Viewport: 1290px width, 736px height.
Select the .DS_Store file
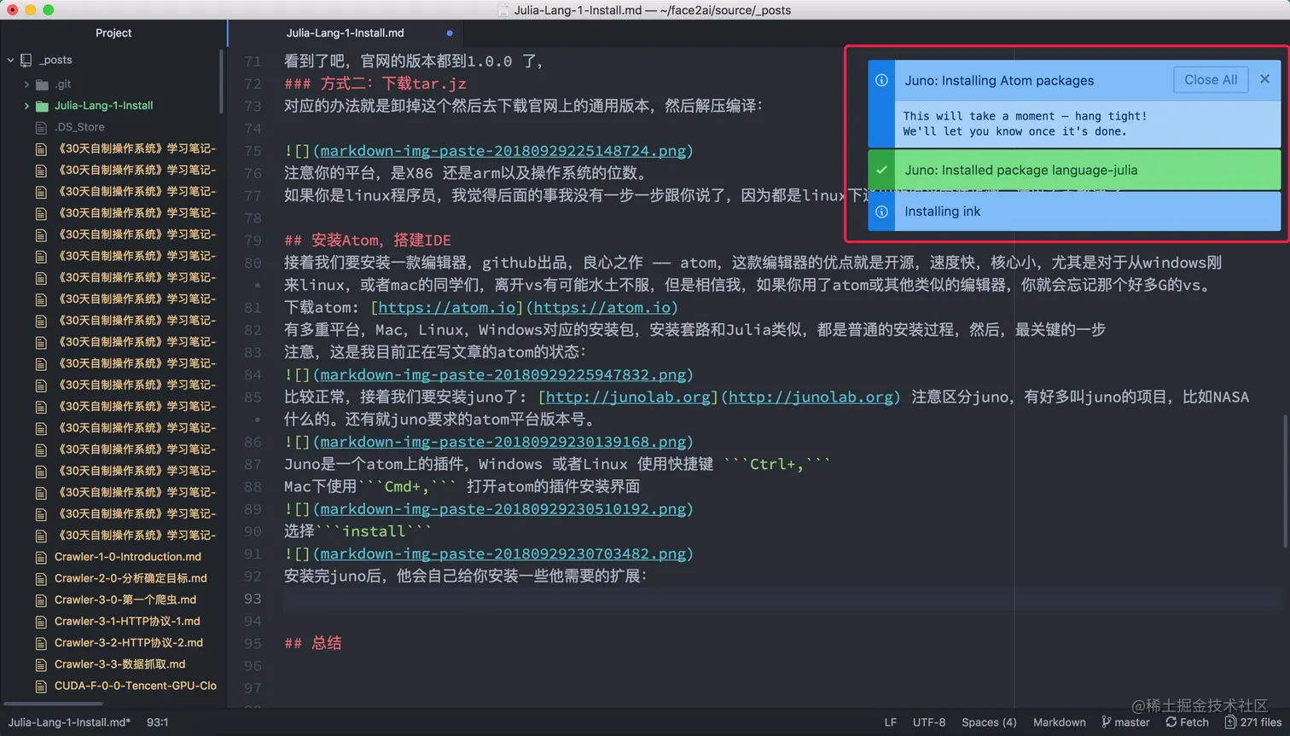(79, 127)
